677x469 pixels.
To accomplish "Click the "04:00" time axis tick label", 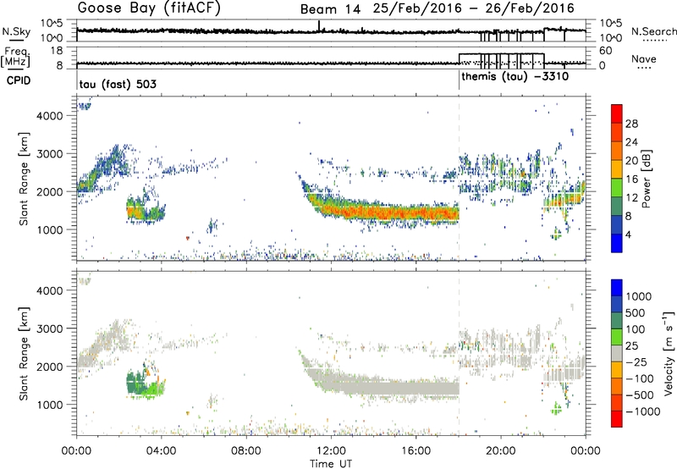I will [162, 451].
